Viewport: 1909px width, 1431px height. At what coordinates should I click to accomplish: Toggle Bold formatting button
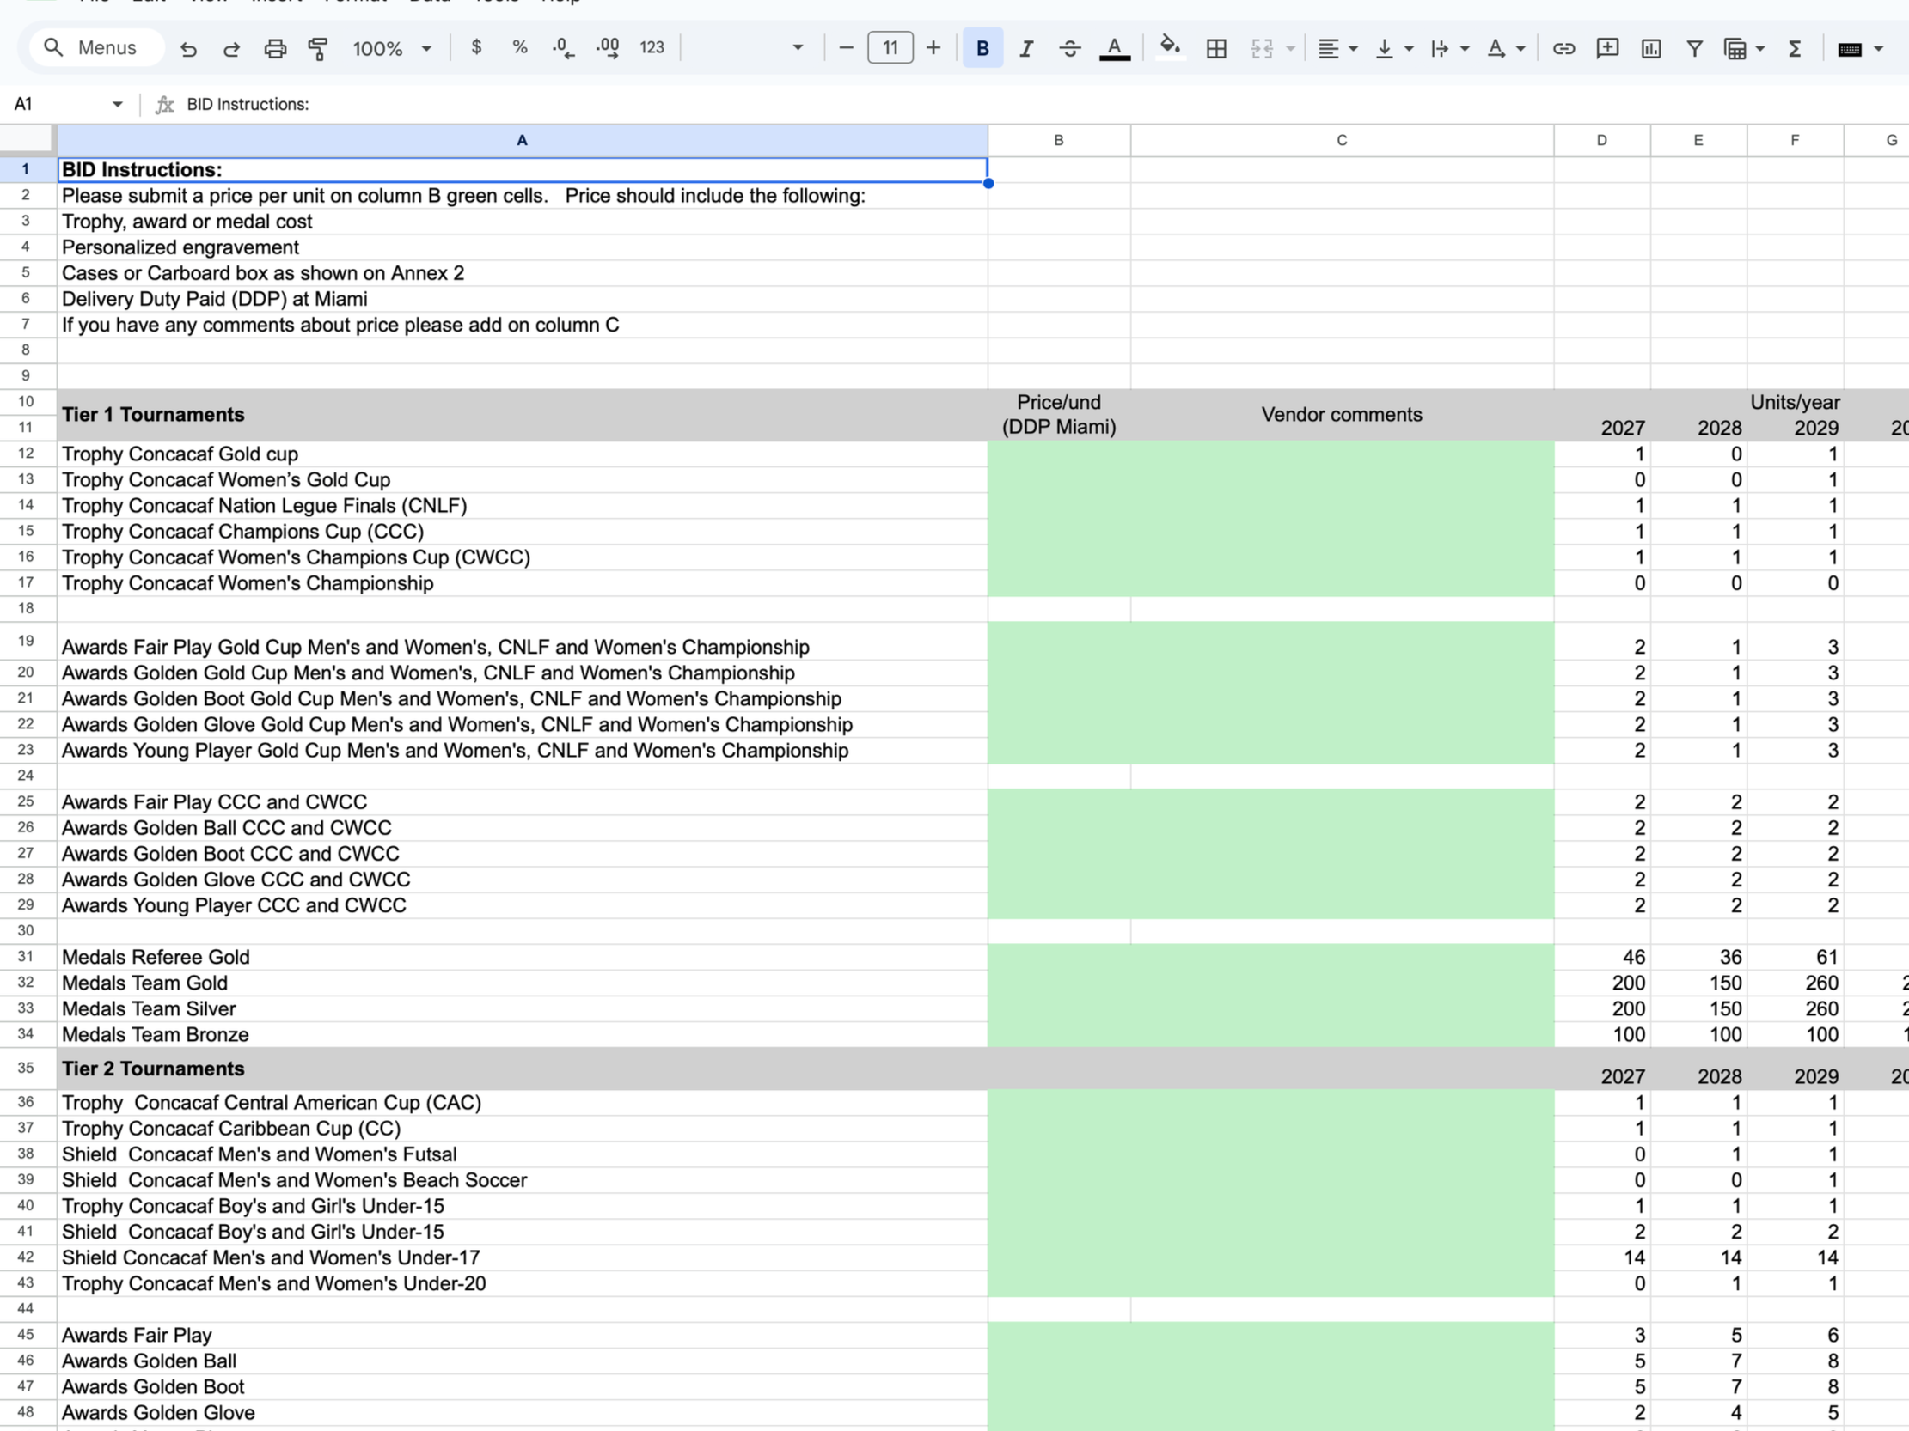tap(982, 48)
